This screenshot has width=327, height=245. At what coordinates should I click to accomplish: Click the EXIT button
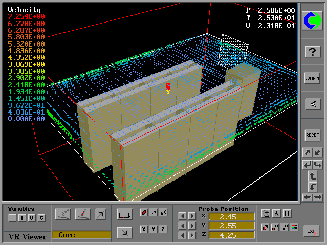(312, 231)
